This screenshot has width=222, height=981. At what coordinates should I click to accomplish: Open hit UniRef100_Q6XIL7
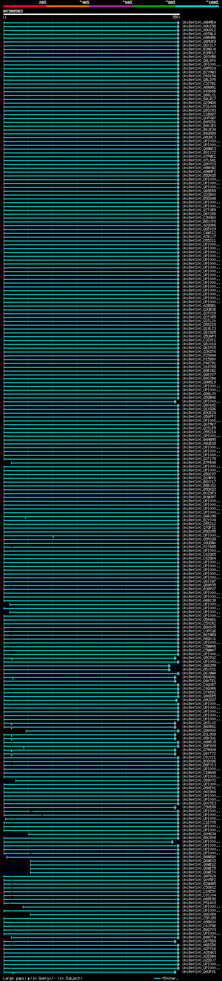point(199,45)
